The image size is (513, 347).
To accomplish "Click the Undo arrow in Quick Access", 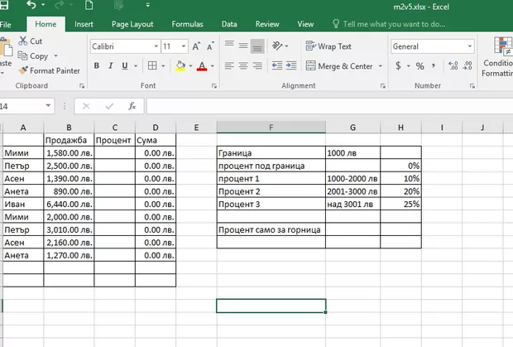I will coord(32,6).
